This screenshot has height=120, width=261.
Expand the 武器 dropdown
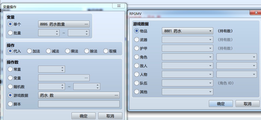(188, 40)
